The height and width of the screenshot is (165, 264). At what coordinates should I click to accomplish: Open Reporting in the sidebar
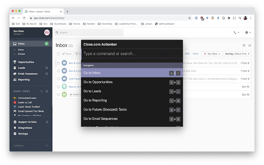24,80
